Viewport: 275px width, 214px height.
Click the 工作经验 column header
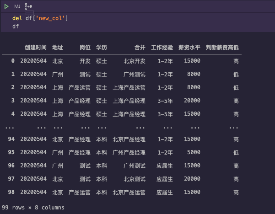(x=162, y=48)
